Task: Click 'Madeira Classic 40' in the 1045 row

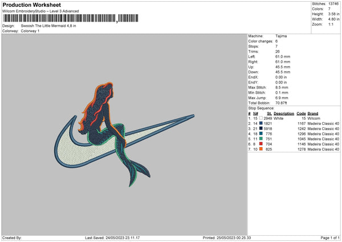Action: click(x=323, y=139)
